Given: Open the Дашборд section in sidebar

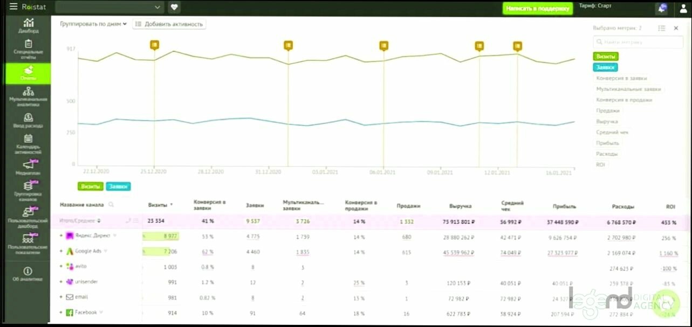Looking at the screenshot, I should [x=28, y=26].
